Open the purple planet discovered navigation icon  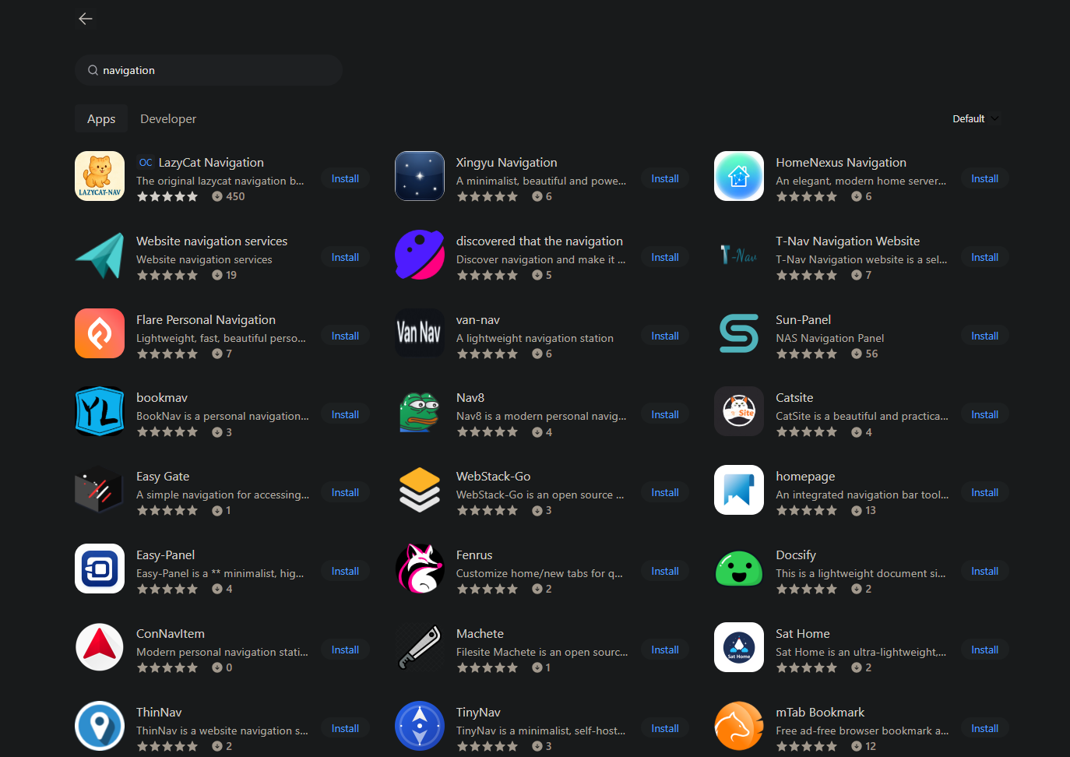(420, 255)
